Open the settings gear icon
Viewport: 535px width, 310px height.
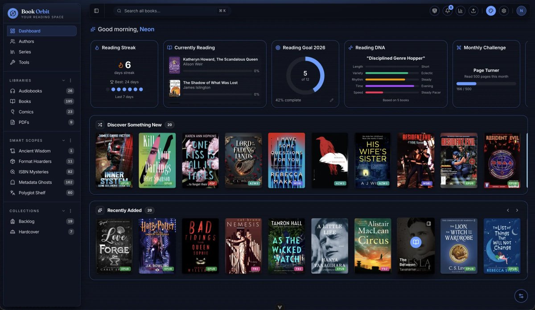click(x=504, y=11)
